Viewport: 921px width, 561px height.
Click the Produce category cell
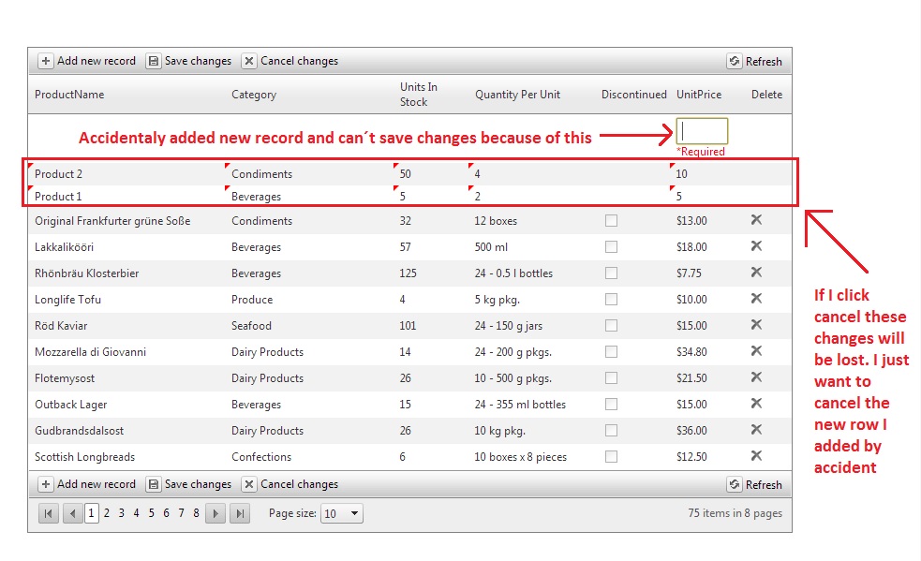[252, 300]
